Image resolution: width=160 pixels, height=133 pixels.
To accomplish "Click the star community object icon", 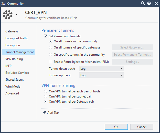I will [x=8, y=15].
